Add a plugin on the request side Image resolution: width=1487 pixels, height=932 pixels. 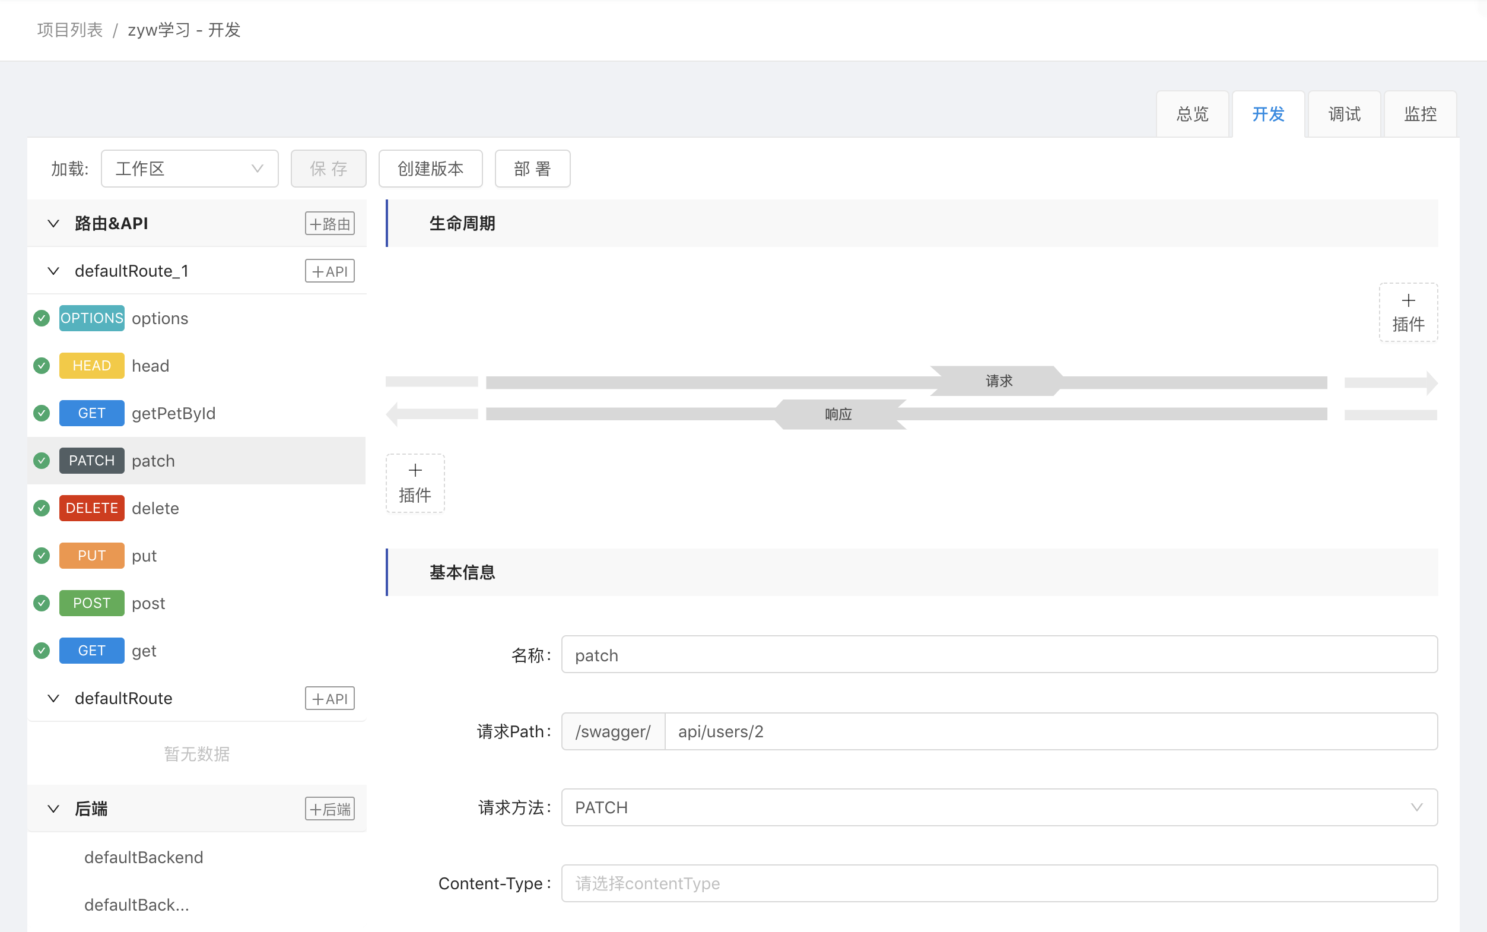click(x=1407, y=312)
